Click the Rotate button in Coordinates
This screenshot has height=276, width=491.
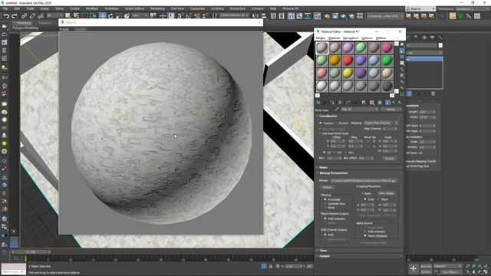pos(389,159)
